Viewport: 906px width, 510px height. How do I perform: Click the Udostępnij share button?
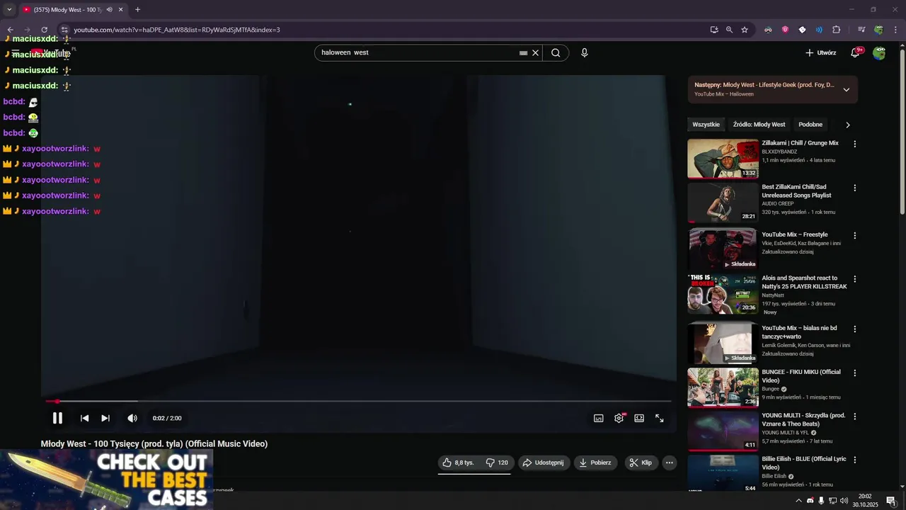pyautogui.click(x=543, y=463)
